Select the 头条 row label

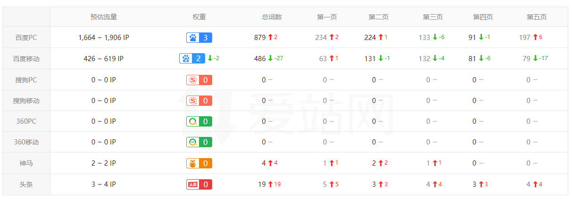(26, 184)
